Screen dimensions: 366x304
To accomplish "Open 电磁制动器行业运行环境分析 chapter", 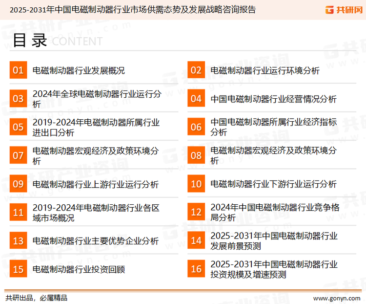I will click(265, 70).
